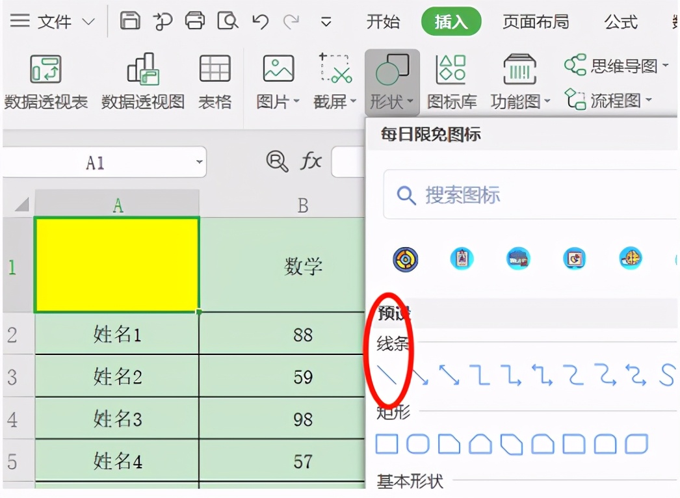This screenshot has height=498, width=680.
Task: Open the 图标库 icon library
Action: 451,78
